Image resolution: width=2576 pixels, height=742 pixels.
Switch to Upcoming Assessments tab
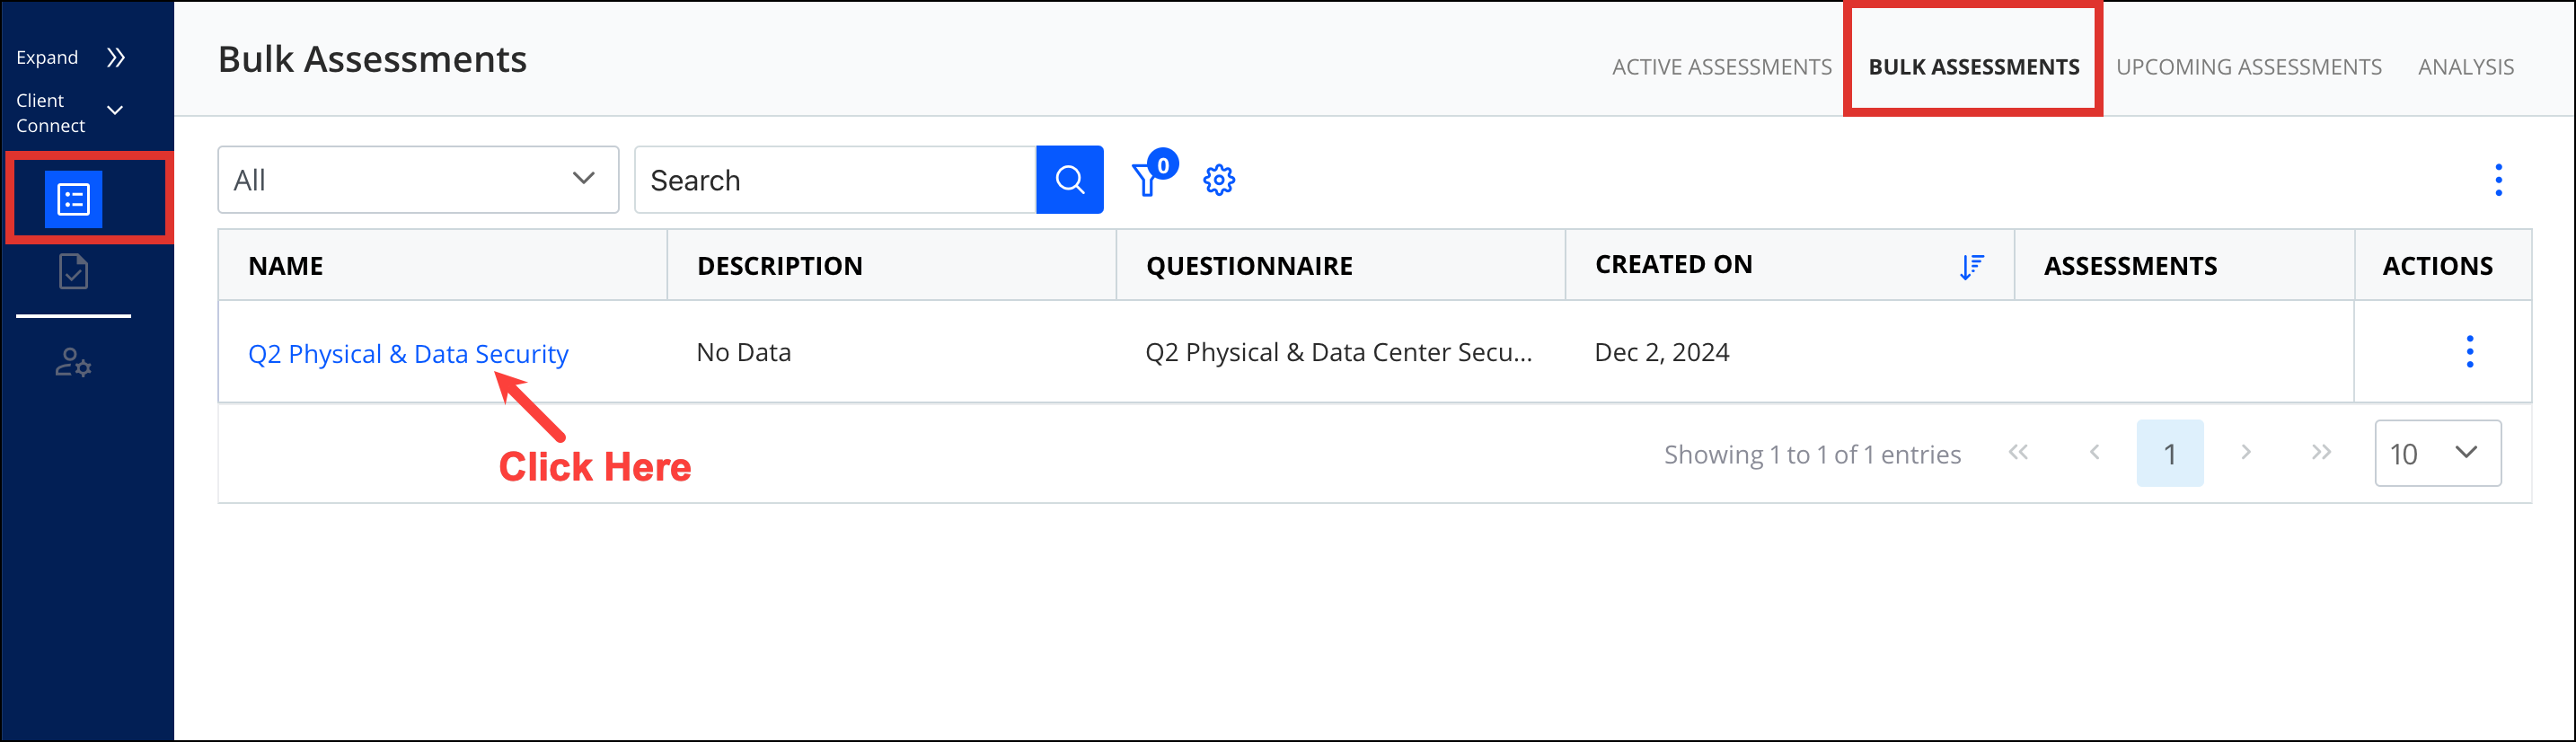(2248, 67)
